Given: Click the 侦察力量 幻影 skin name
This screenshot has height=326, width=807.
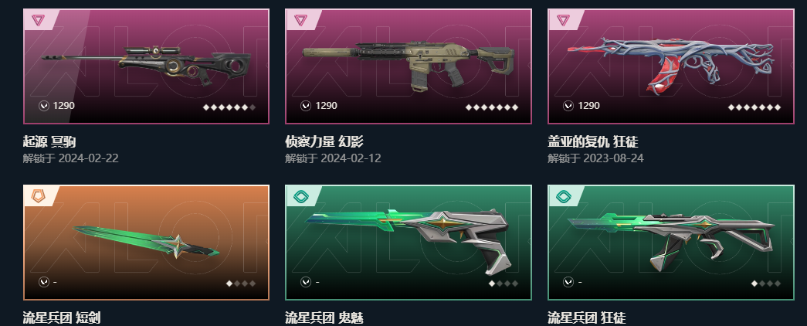Looking at the screenshot, I should [x=324, y=141].
